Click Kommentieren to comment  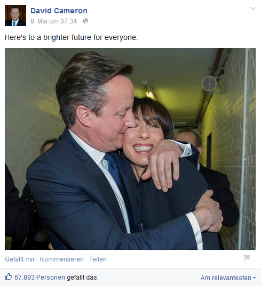[x=62, y=259]
